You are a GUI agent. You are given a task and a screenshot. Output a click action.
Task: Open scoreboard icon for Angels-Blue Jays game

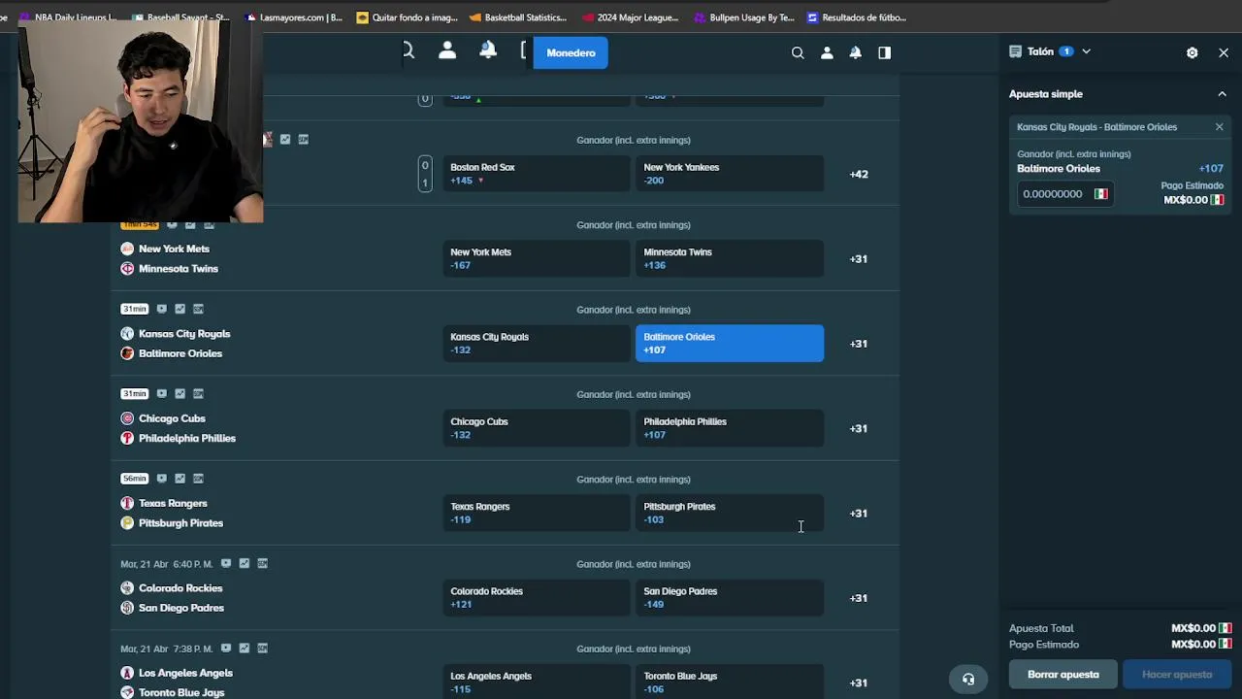click(x=262, y=648)
